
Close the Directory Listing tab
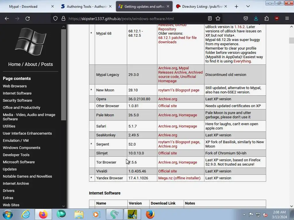(x=226, y=6)
